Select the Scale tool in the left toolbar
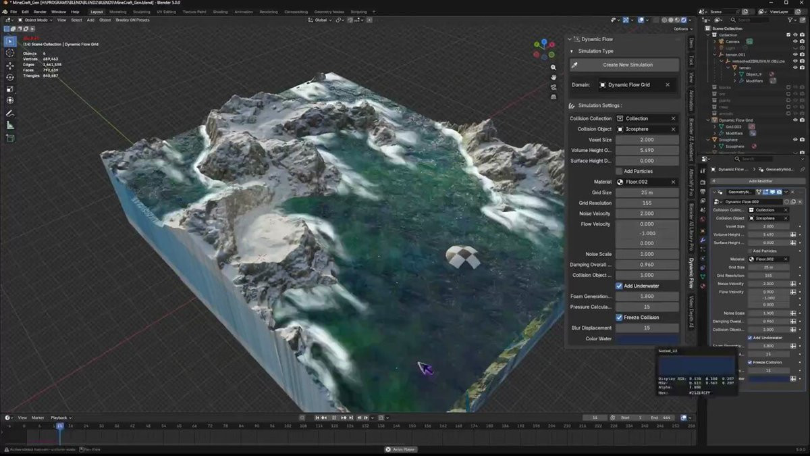Viewport: 810px width, 456px height. 10,89
